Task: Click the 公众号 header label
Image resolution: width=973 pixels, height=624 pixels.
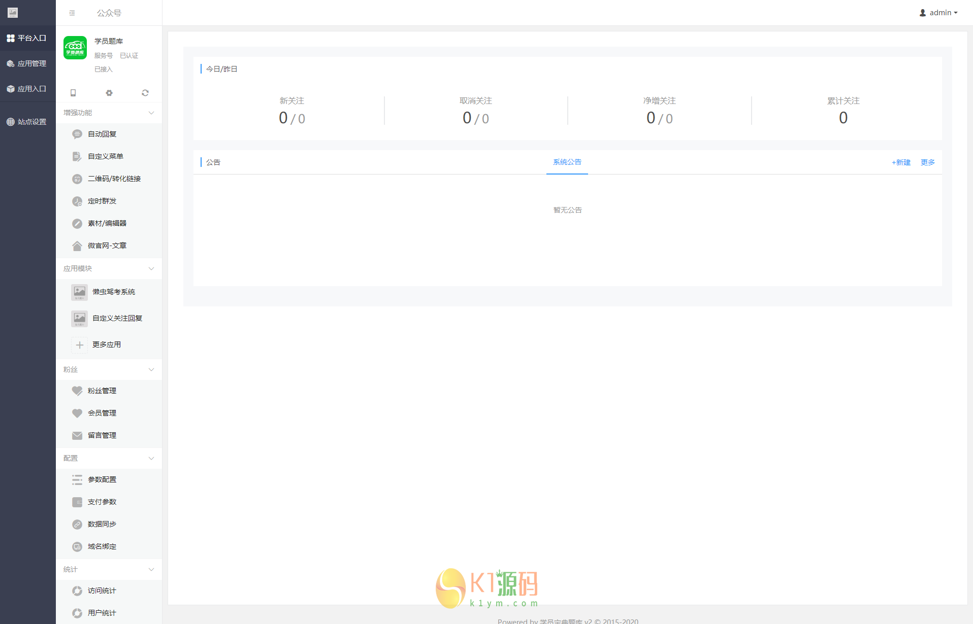Action: (109, 13)
